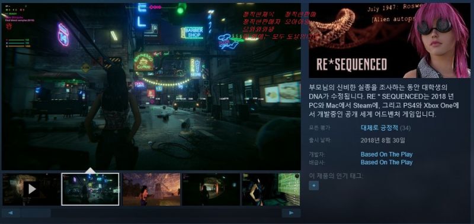Image resolution: width=474 pixels, height=224 pixels.
Task: Click the thumbnail strip scrollbar handle
Action: [36, 213]
